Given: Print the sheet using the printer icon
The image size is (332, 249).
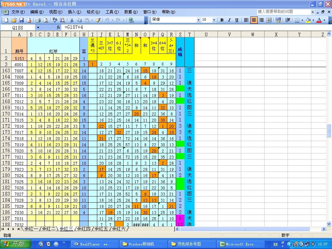Looking at the screenshot, I should point(38,20).
